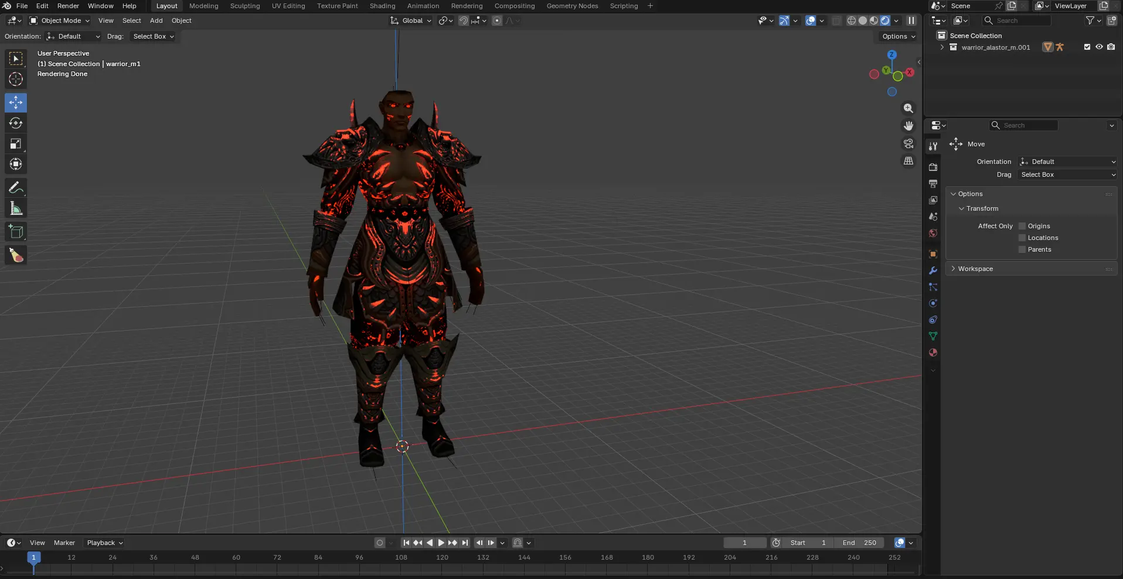Expand warrior_alastor_m.001 collection tree

click(942, 47)
